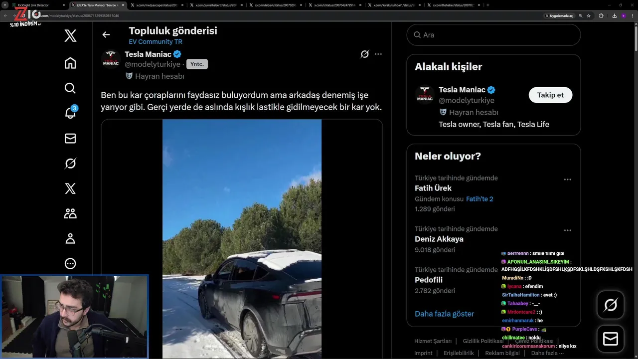
Task: Open Messages envelope in left sidebar
Action: [70, 138]
